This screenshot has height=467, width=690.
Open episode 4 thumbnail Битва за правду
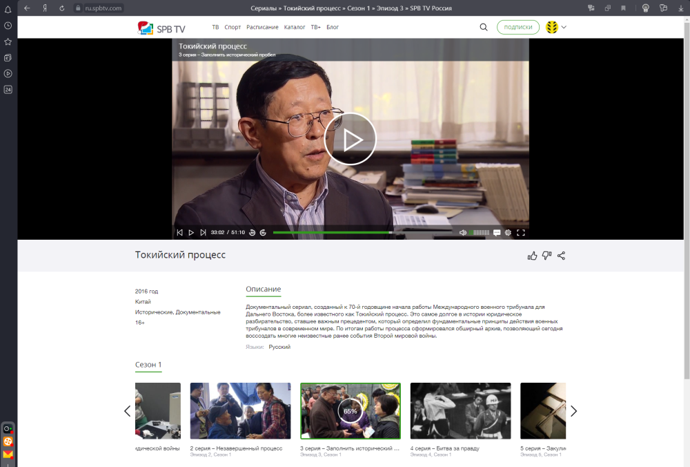(460, 410)
